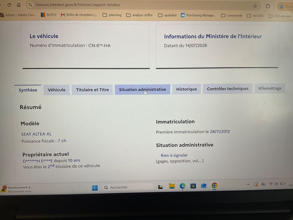Click the Puissance fiscale : 7 ch text
Screen dimensions: 293x220
coord(44,141)
